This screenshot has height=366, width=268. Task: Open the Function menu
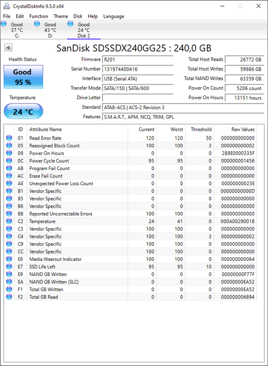click(x=39, y=16)
